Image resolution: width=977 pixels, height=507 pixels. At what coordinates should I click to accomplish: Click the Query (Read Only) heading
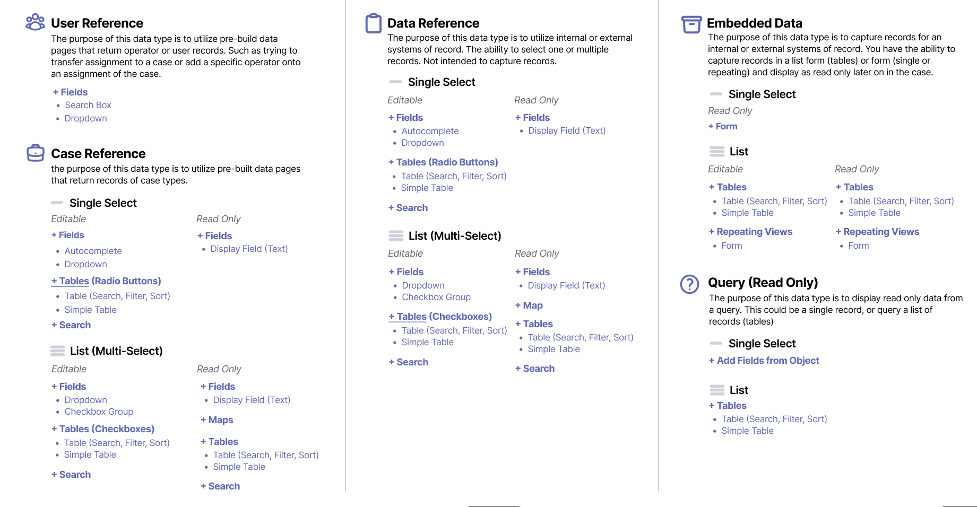pos(763,283)
